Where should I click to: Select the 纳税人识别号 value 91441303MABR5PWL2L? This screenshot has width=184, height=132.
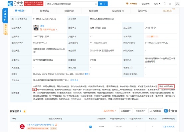pos(156,43)
